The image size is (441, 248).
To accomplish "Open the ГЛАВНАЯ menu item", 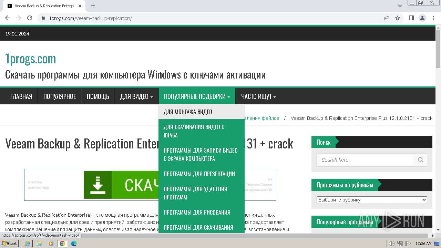I will click(x=21, y=96).
